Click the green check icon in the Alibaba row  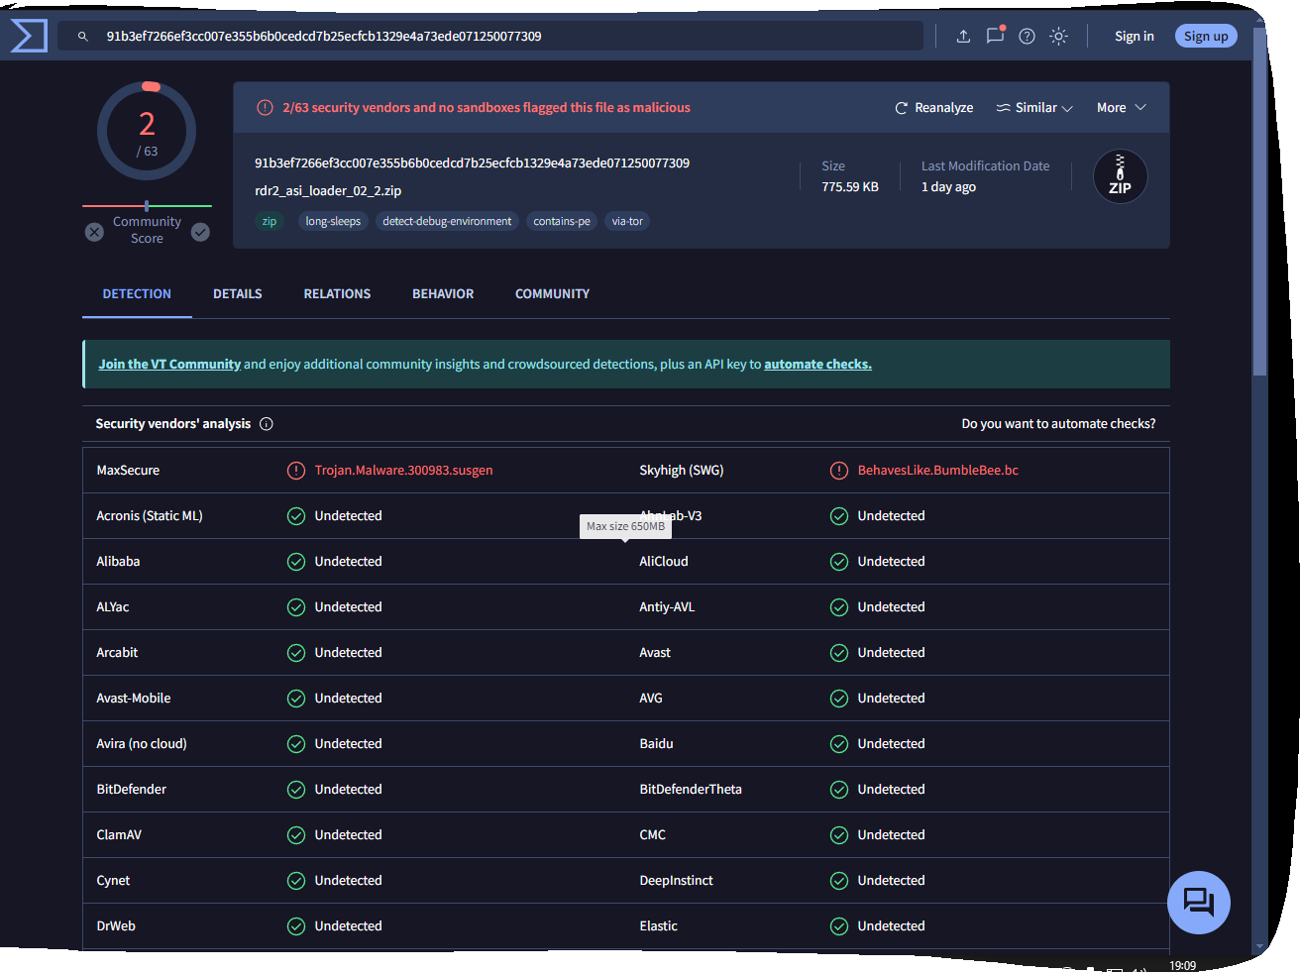(296, 562)
